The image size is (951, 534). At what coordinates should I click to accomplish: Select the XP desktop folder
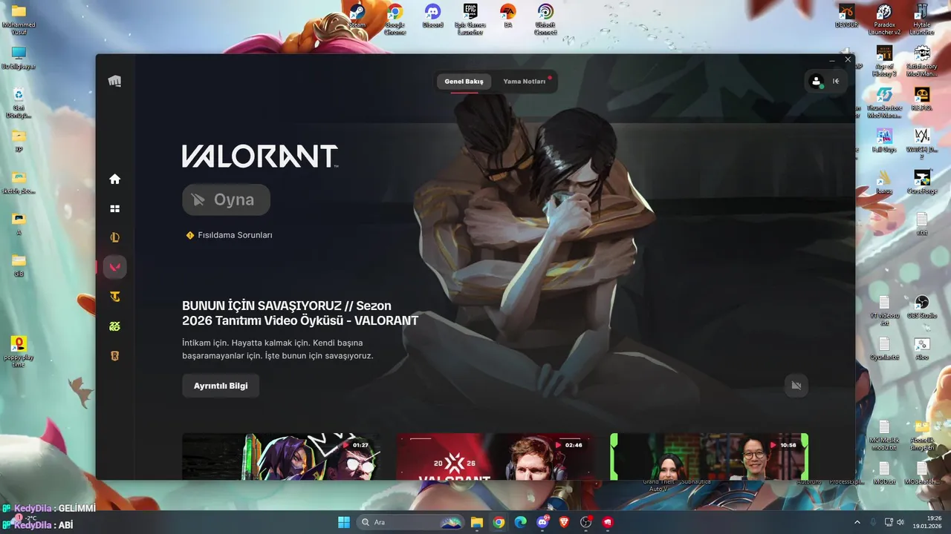[19, 141]
